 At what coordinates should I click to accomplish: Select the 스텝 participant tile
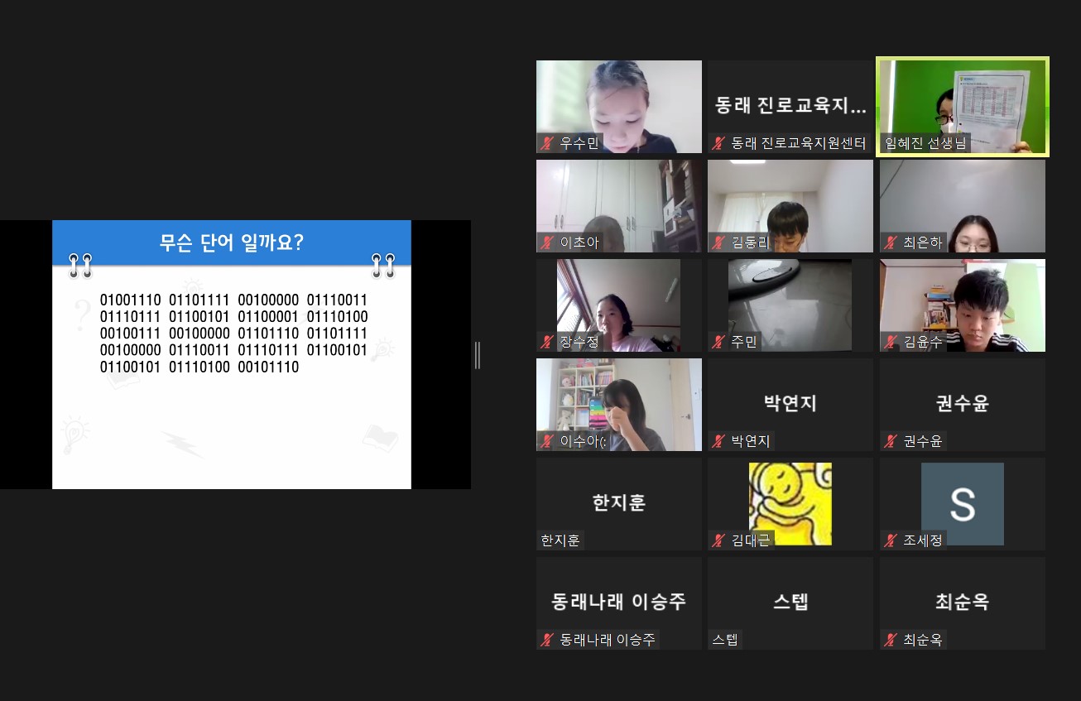[790, 603]
